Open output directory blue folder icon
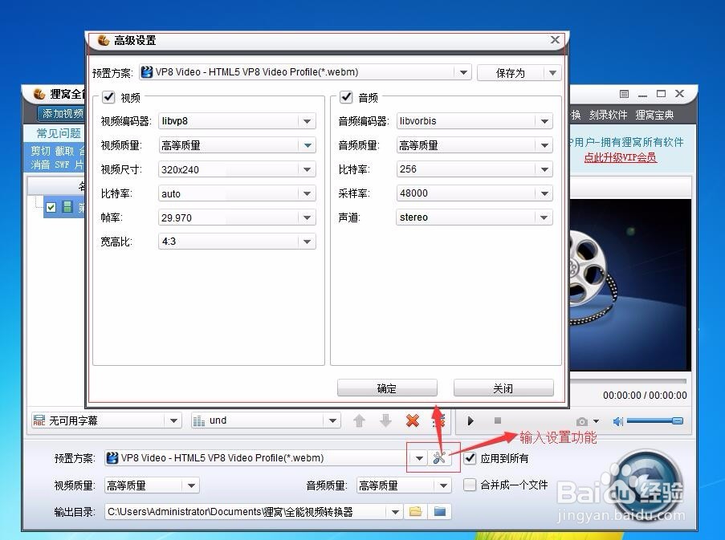 point(440,511)
